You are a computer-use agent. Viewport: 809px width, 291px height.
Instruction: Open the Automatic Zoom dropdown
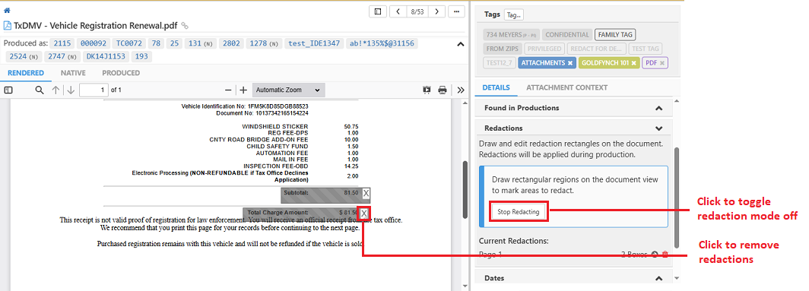coord(288,90)
